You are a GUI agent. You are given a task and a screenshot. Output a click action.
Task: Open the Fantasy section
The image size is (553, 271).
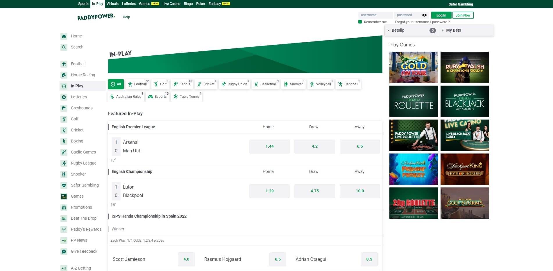click(214, 3)
